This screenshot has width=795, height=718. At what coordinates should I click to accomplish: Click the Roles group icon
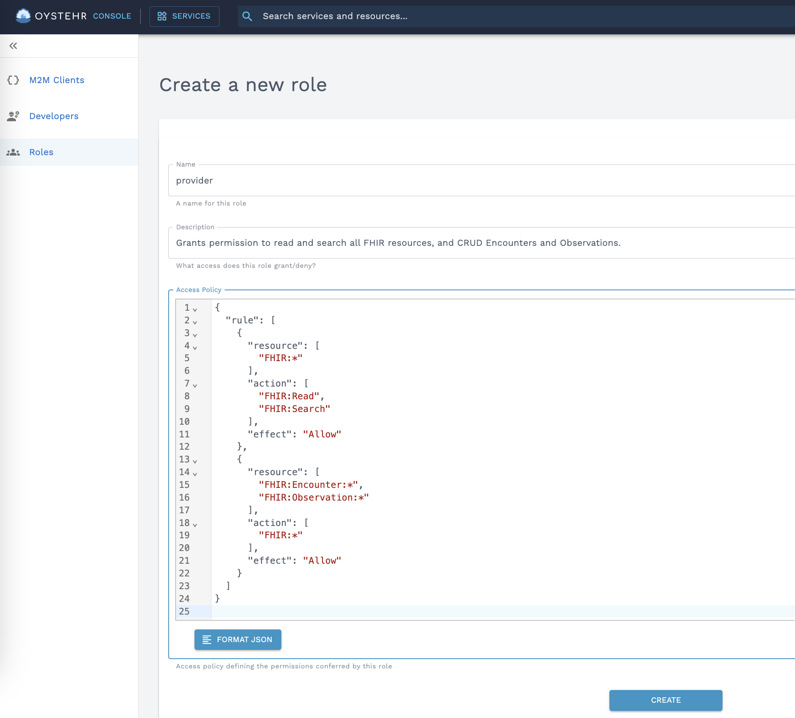13,152
